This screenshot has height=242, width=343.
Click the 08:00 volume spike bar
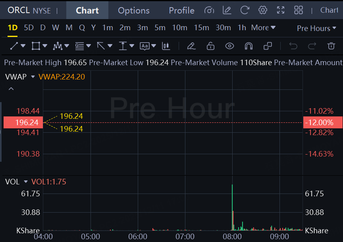tap(232, 207)
